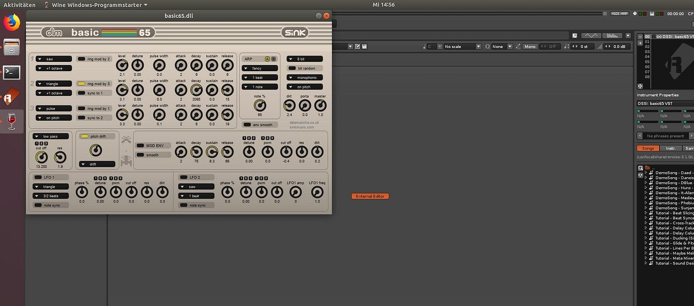Screen dimensions: 694x306
Task: Click the Mono button in Renoise
Action: point(530,47)
